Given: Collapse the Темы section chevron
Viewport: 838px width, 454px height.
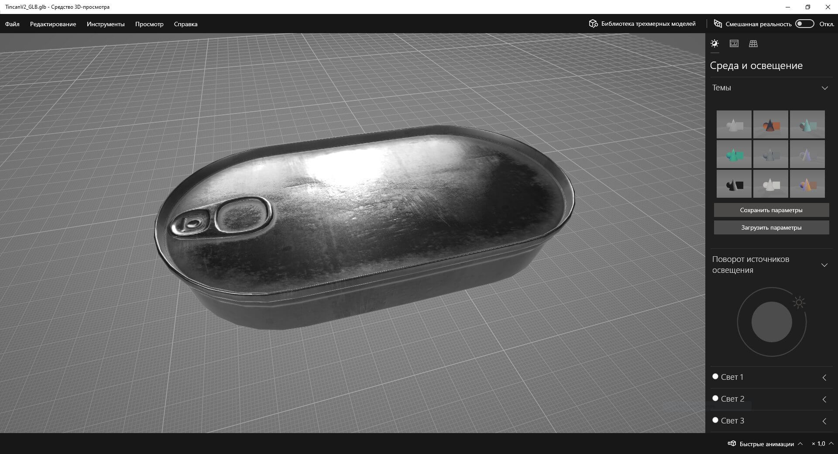Looking at the screenshot, I should (x=824, y=88).
